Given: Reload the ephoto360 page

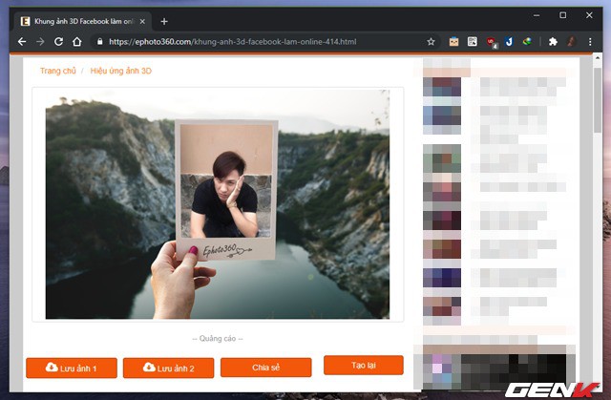Looking at the screenshot, I should [58, 42].
